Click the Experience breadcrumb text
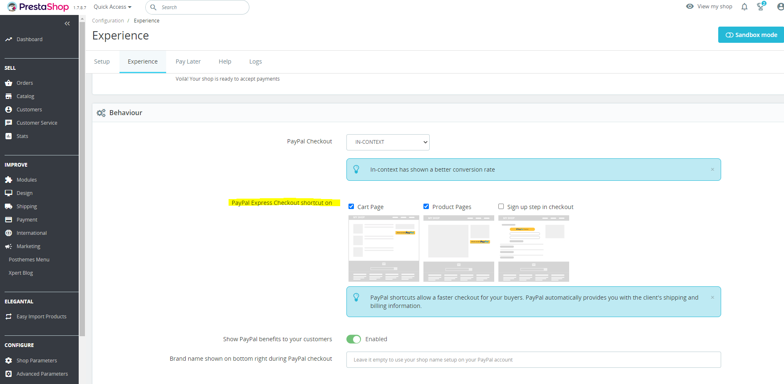 point(147,21)
